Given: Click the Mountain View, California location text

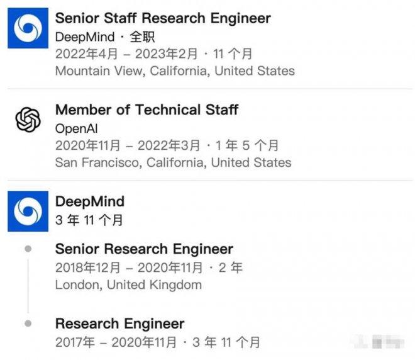Looking at the screenshot, I should 175,70.
